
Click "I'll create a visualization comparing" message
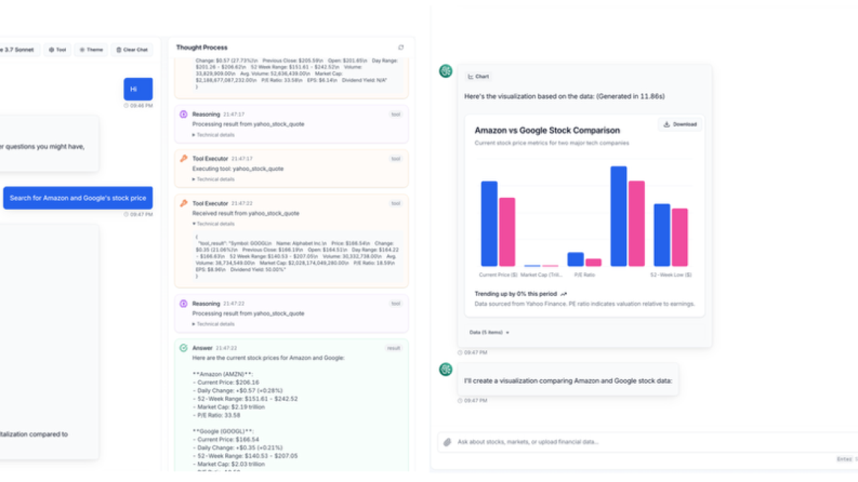[x=568, y=380]
